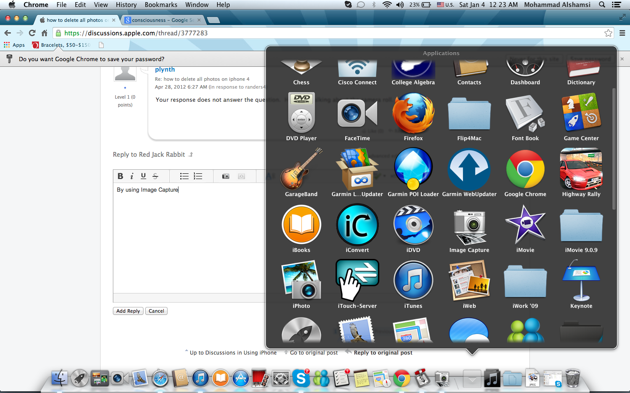Open the iMovie 9.0.9 folder
This screenshot has width=630, height=393.
tap(581, 225)
